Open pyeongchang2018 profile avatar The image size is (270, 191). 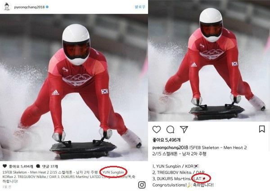[7, 7]
